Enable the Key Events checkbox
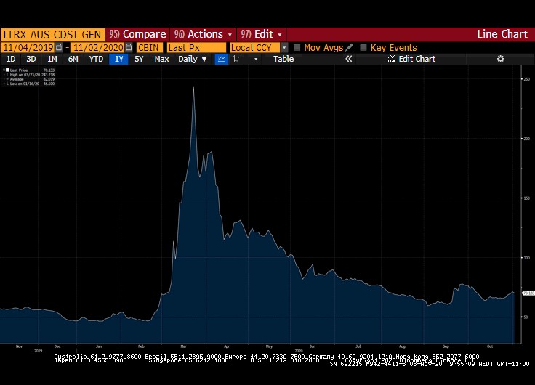The width and height of the screenshot is (535, 385). [x=363, y=48]
